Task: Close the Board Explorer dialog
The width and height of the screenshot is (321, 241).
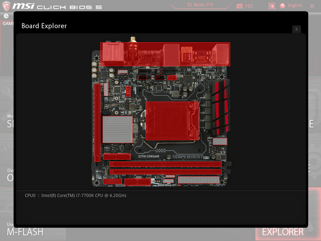Action: 297,29
